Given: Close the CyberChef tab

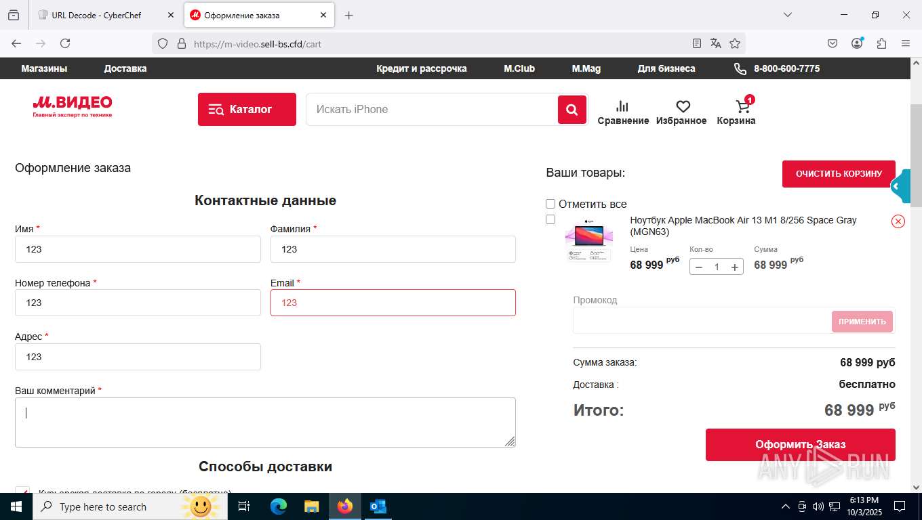Looking at the screenshot, I should (171, 15).
